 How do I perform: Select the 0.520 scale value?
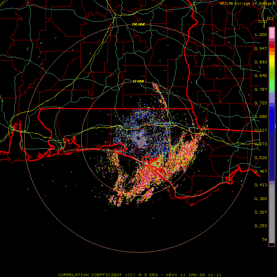click(261, 158)
